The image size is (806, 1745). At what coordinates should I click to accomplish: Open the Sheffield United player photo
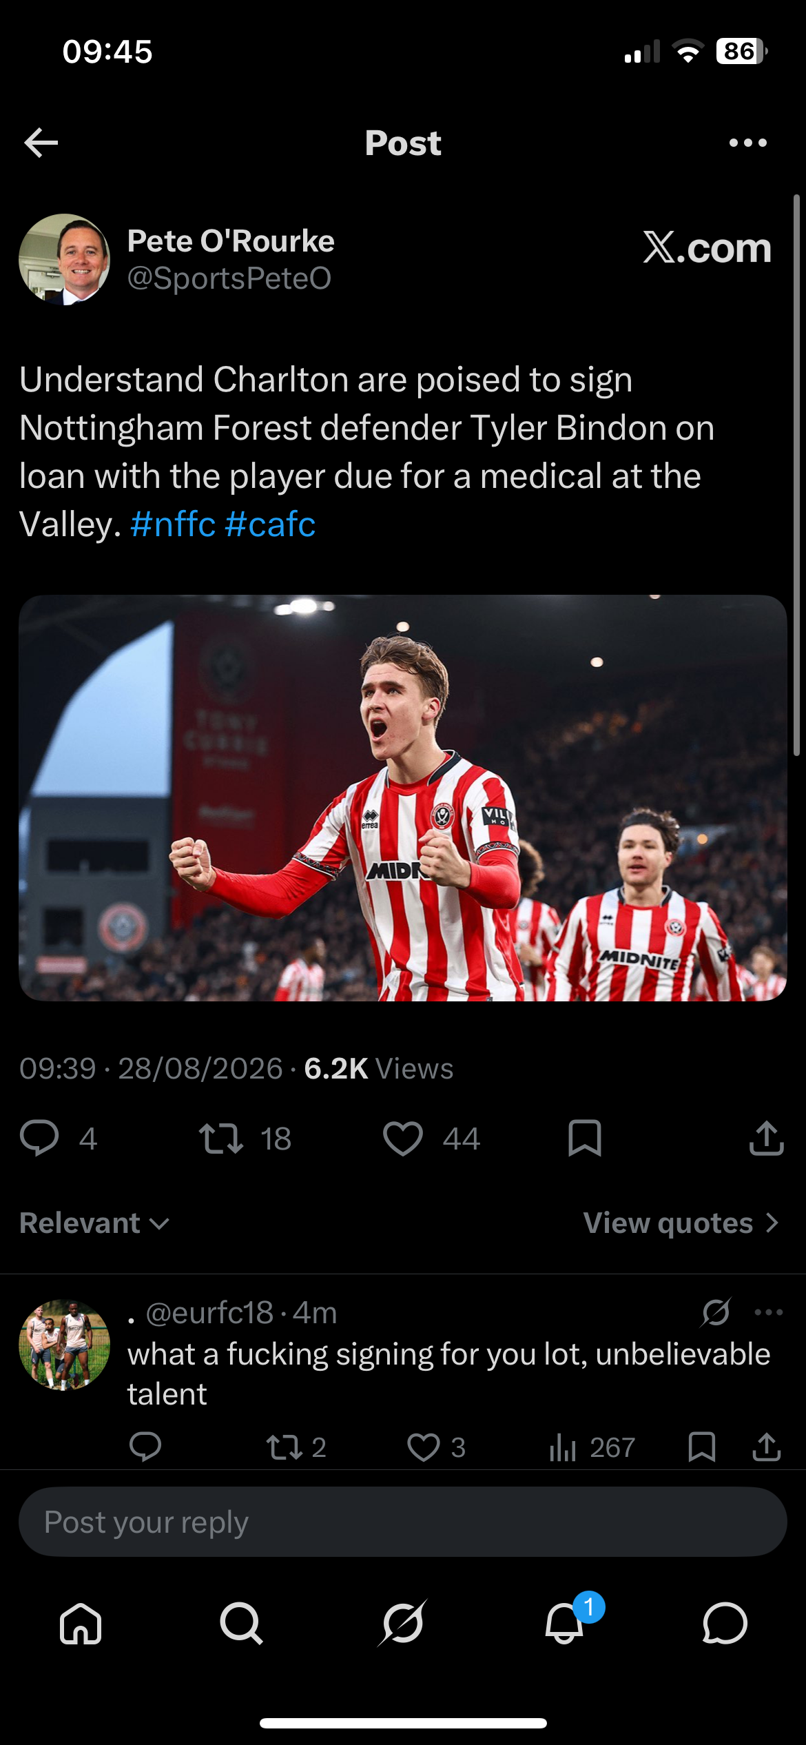pos(403,798)
